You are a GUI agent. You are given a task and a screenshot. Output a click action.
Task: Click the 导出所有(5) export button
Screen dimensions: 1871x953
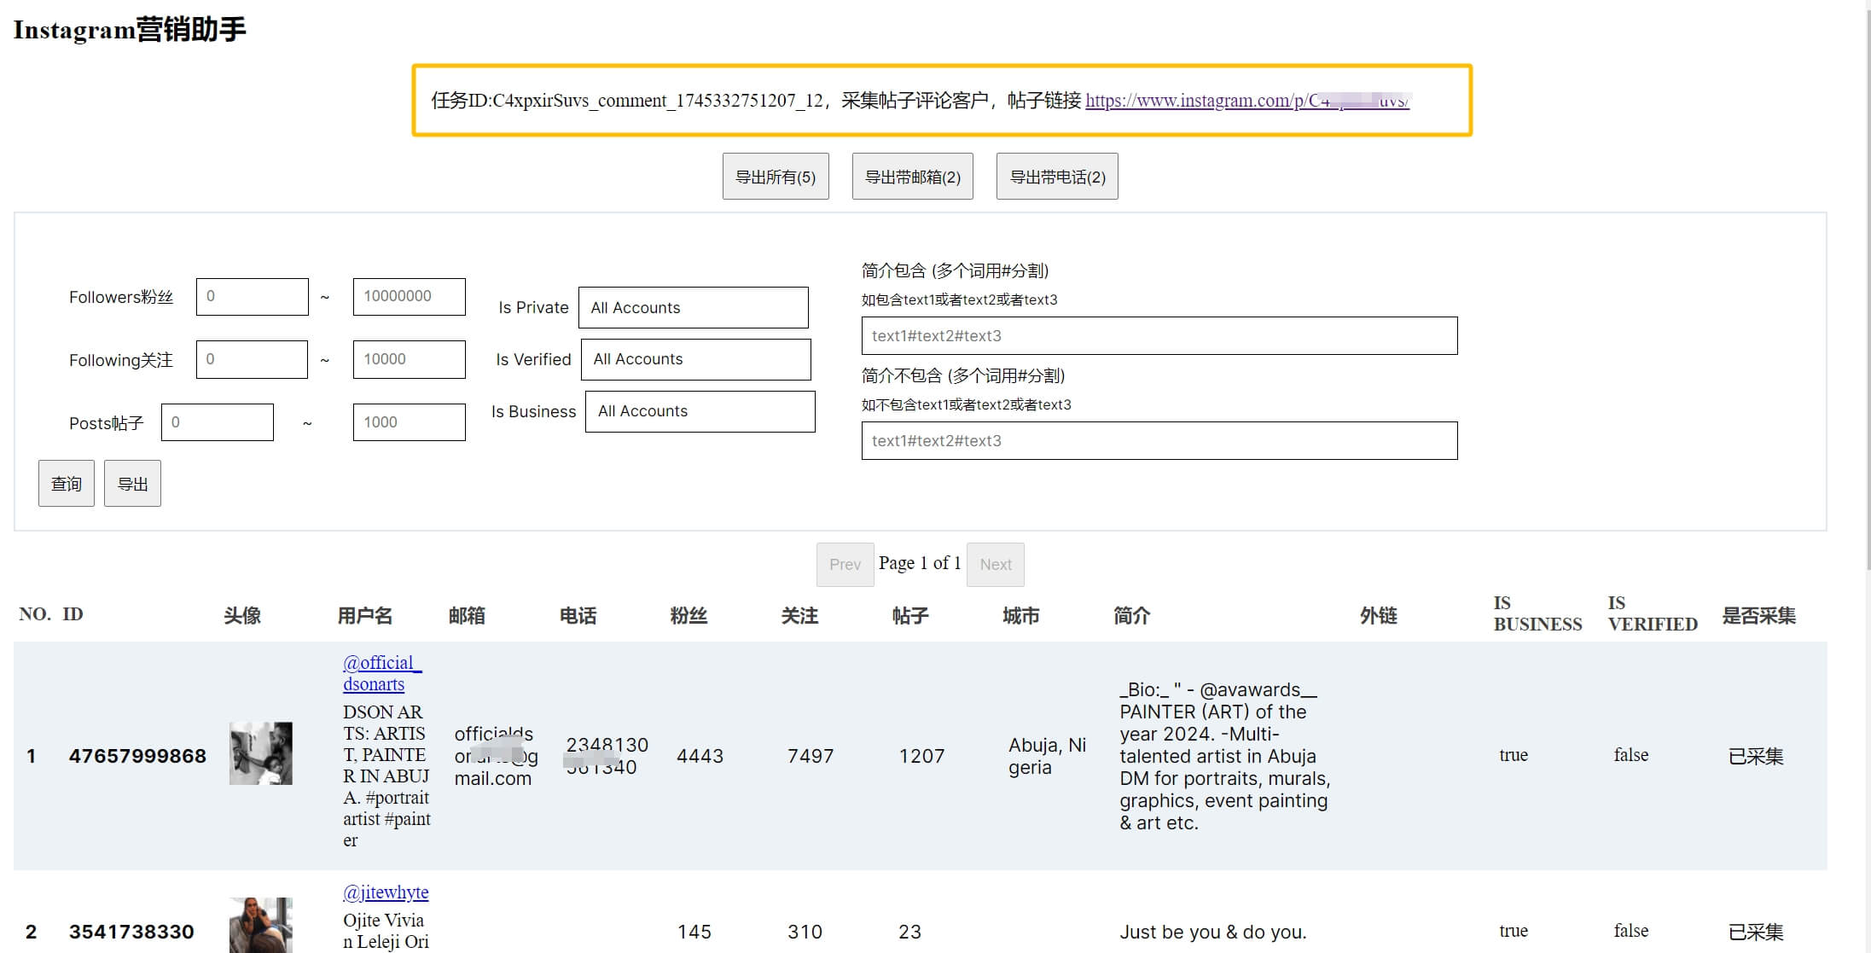[776, 177]
